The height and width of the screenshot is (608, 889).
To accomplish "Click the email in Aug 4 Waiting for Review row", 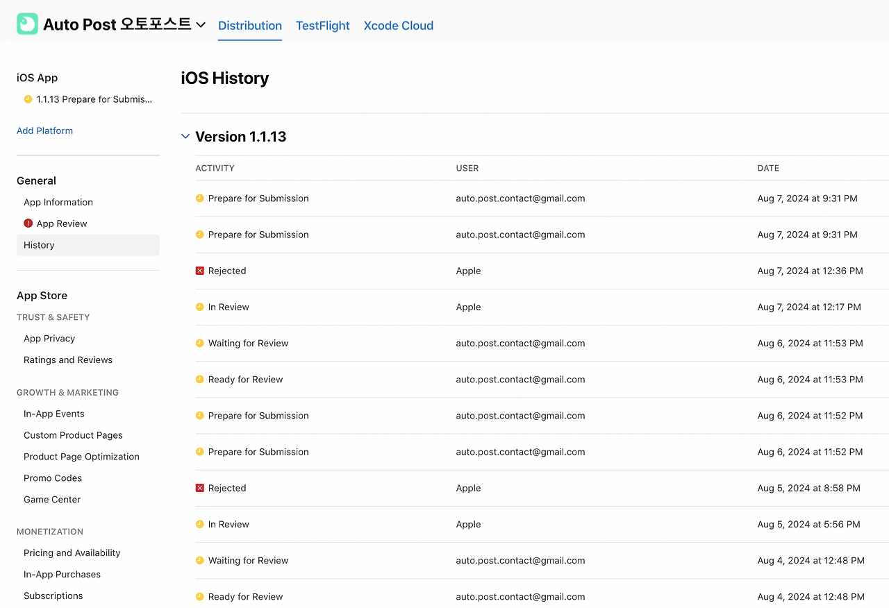I will click(x=521, y=560).
